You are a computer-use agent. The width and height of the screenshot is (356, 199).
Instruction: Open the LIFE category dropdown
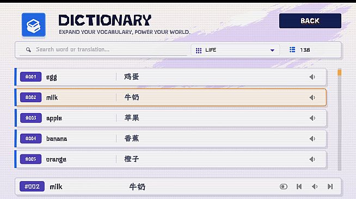tap(235, 50)
